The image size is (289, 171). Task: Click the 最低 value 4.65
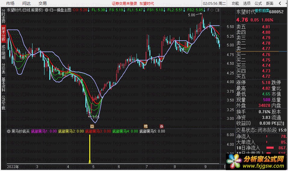pos(266,94)
